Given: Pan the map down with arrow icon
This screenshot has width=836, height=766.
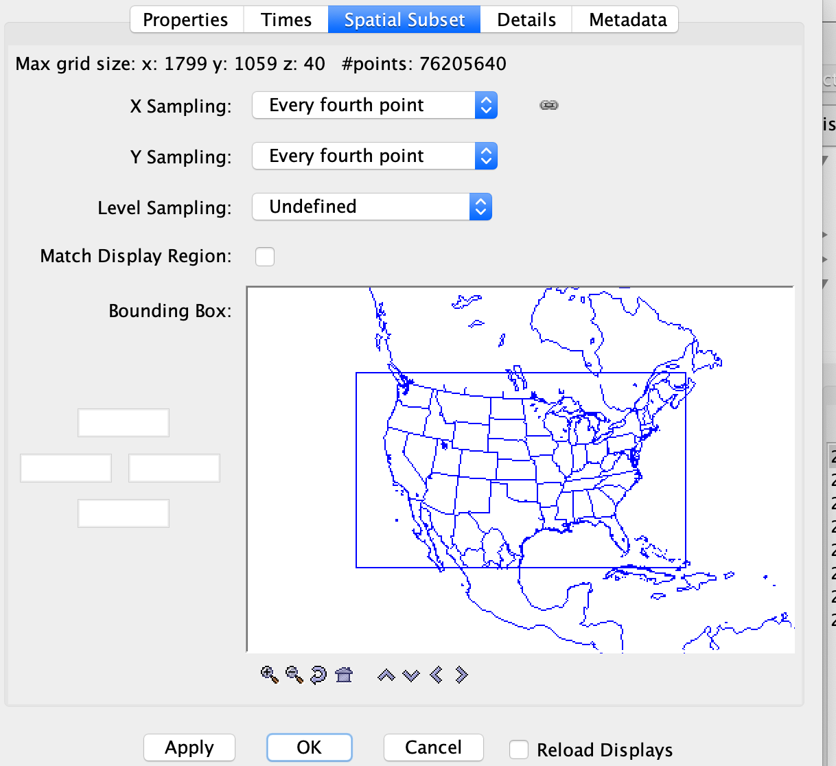Looking at the screenshot, I should point(411,675).
